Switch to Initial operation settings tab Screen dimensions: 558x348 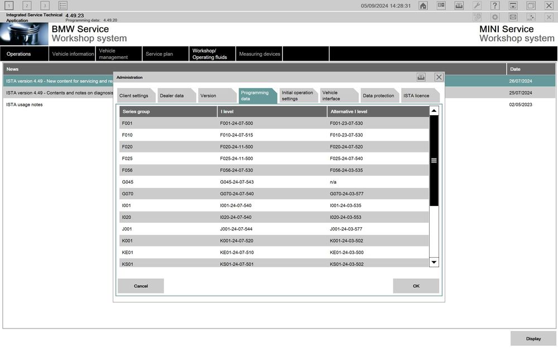(298, 96)
